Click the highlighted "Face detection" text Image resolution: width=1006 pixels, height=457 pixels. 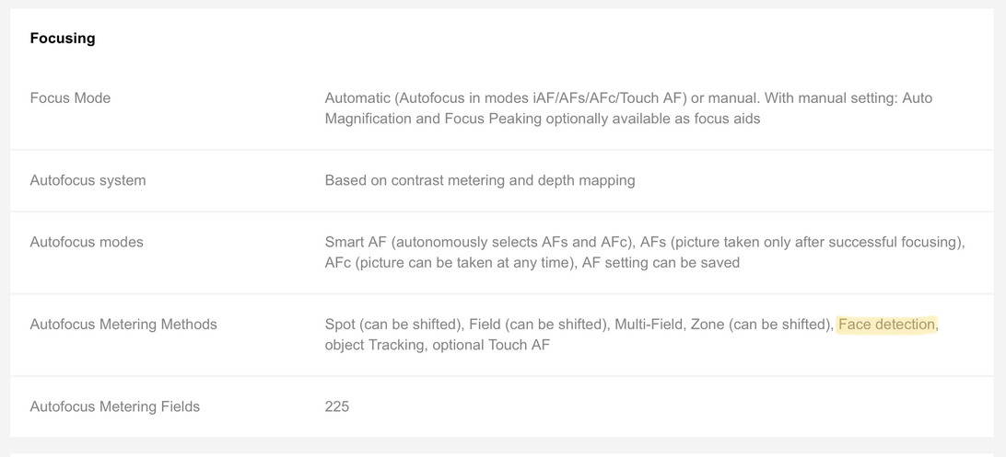[x=886, y=324]
